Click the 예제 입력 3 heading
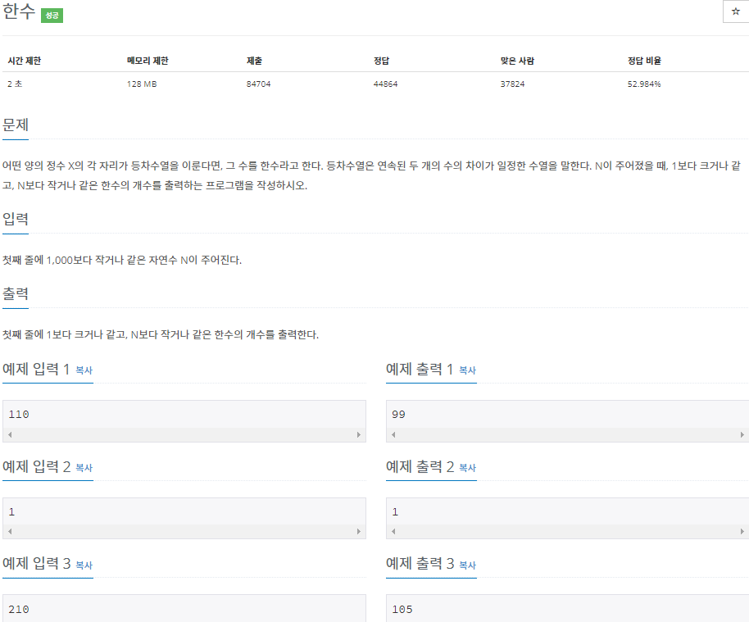Viewport: 749px width, 622px height. coord(36,564)
